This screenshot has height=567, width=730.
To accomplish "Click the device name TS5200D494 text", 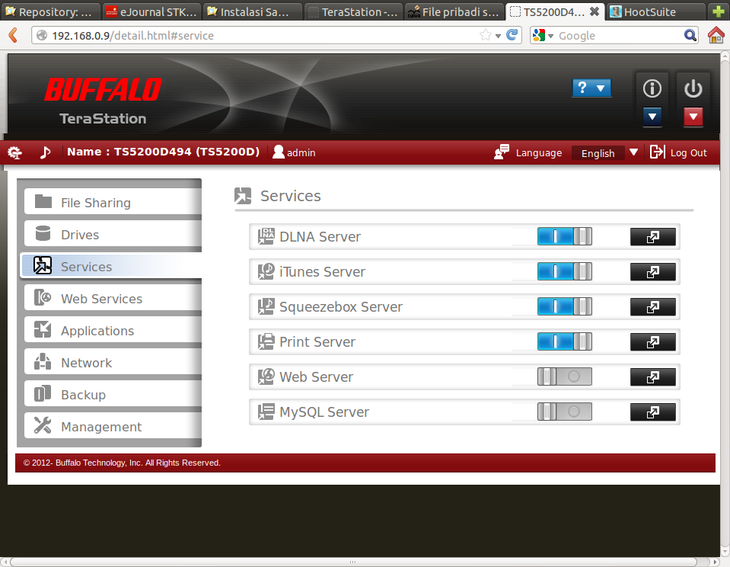I will point(164,152).
